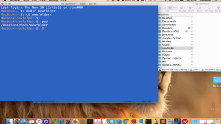Image resolution: width=221 pixels, height=124 pixels.
Task: Open the Calendar app in the Dock
Action: 31,121
